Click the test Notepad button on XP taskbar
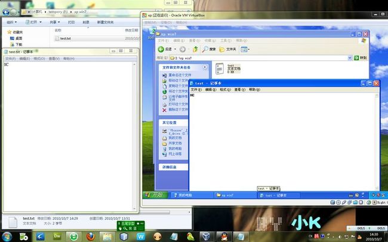Image resolution: width=388 pixels, height=242 pixels. [x=278, y=196]
